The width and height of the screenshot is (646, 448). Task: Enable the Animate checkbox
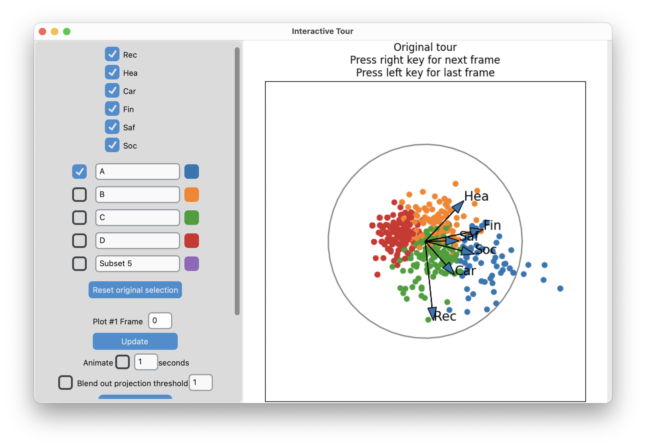(x=123, y=362)
